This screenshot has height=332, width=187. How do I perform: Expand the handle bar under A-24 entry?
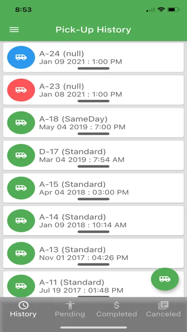click(x=93, y=68)
